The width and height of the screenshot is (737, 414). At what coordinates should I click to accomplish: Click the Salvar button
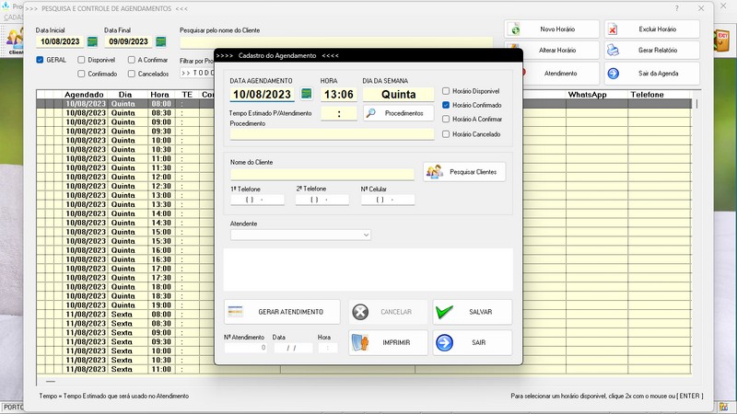tap(473, 312)
